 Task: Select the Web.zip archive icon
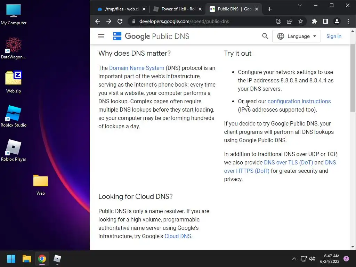[14, 82]
